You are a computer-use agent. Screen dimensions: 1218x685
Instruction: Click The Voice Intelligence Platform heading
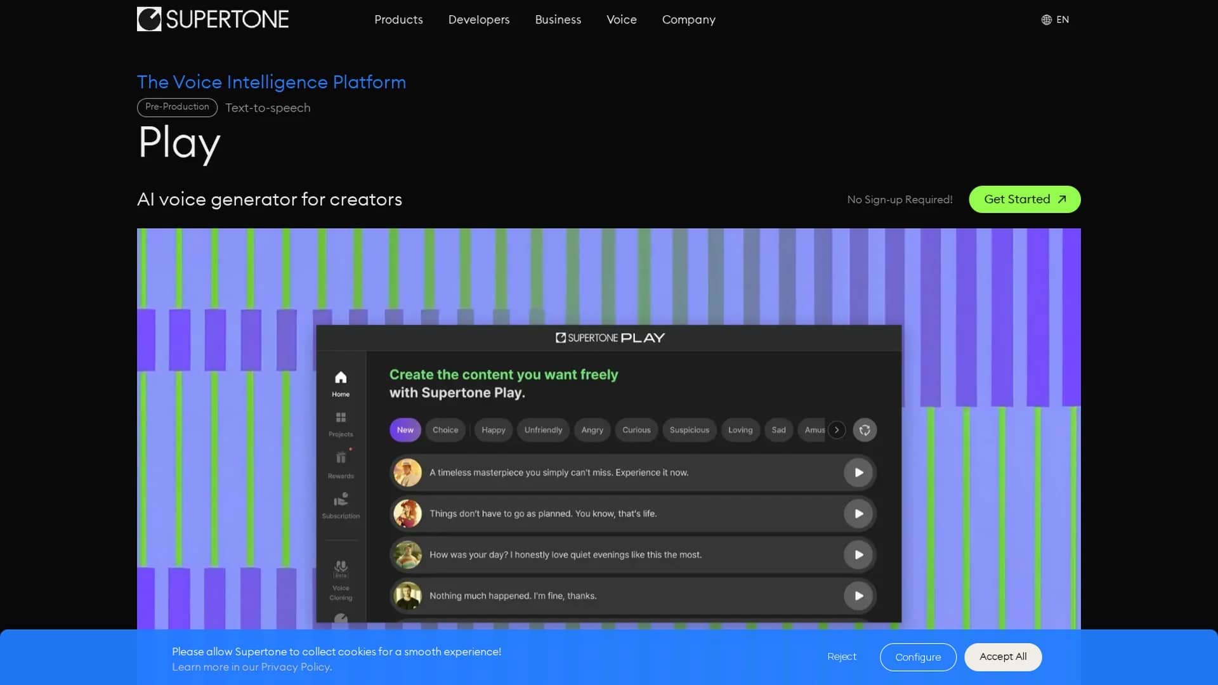pos(272,82)
